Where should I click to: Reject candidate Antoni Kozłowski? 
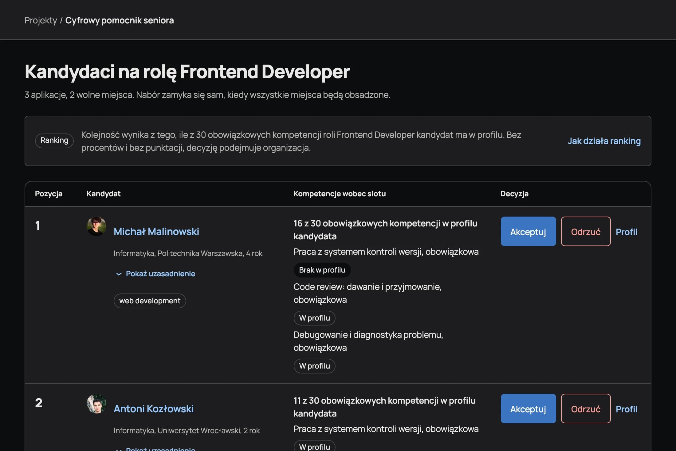tap(586, 409)
